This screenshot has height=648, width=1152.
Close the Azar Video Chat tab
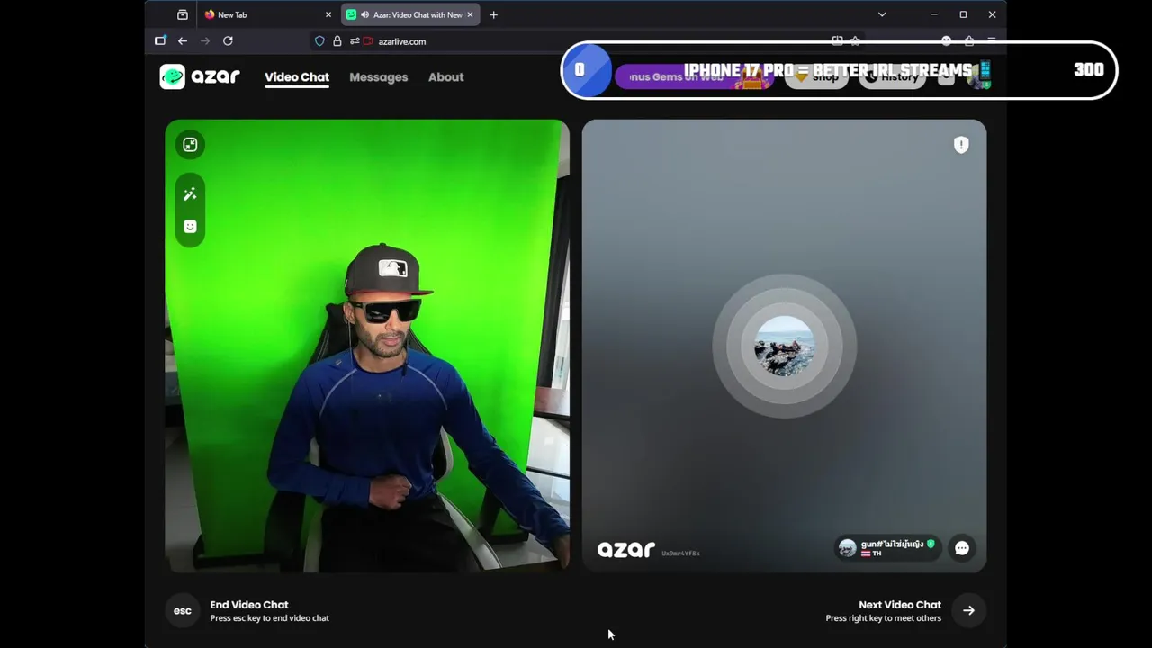[470, 14]
